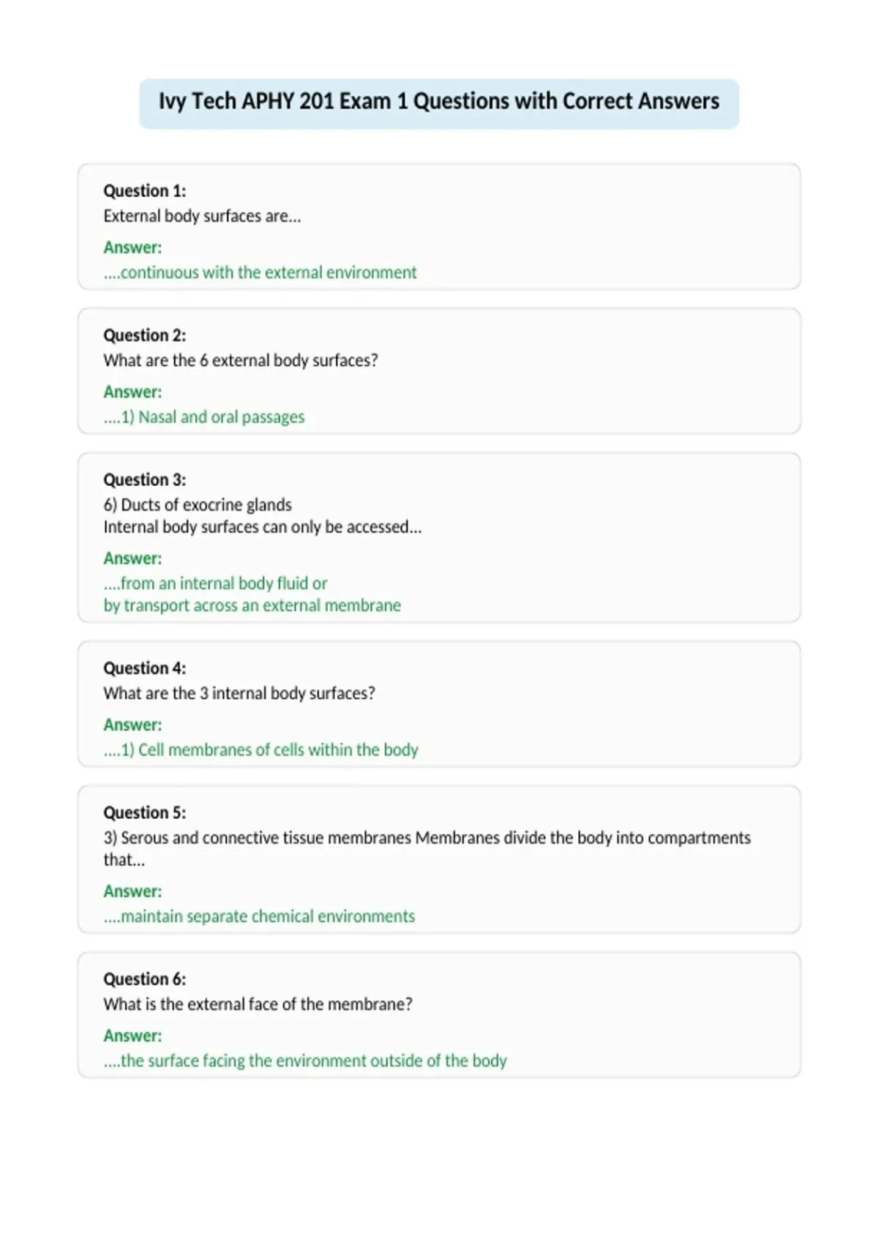878x1244 pixels.
Task: Click 'What are the 3 internal body surfaces?'
Action: (239, 693)
